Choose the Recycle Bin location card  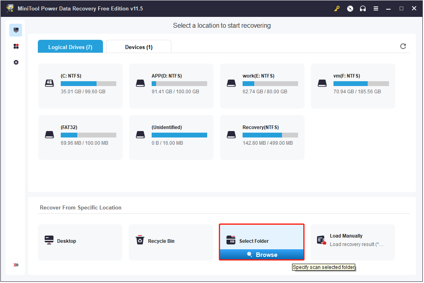171,242
